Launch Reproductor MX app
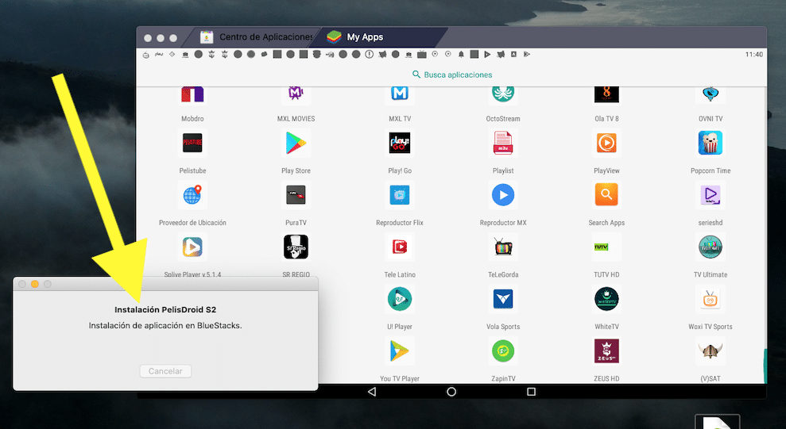 503,195
